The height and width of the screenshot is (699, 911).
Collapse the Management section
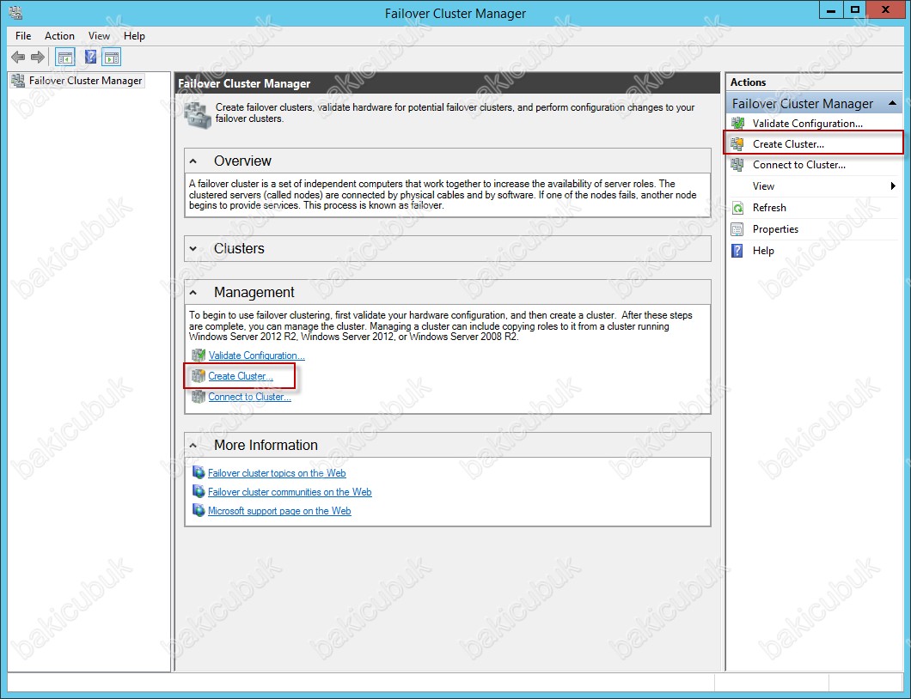click(193, 293)
